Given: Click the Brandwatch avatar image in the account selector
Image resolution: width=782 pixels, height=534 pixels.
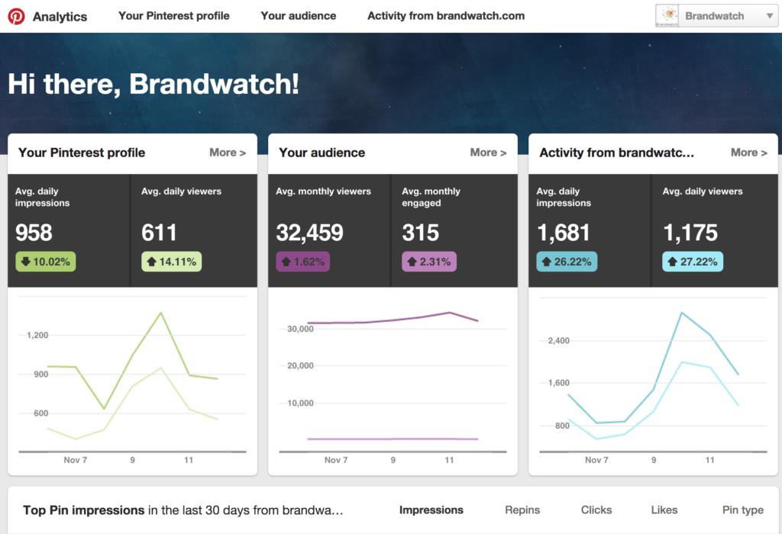Looking at the screenshot, I should (x=666, y=15).
